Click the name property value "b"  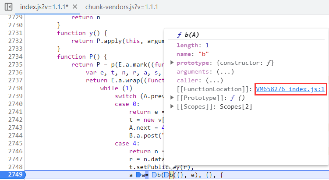(203, 54)
